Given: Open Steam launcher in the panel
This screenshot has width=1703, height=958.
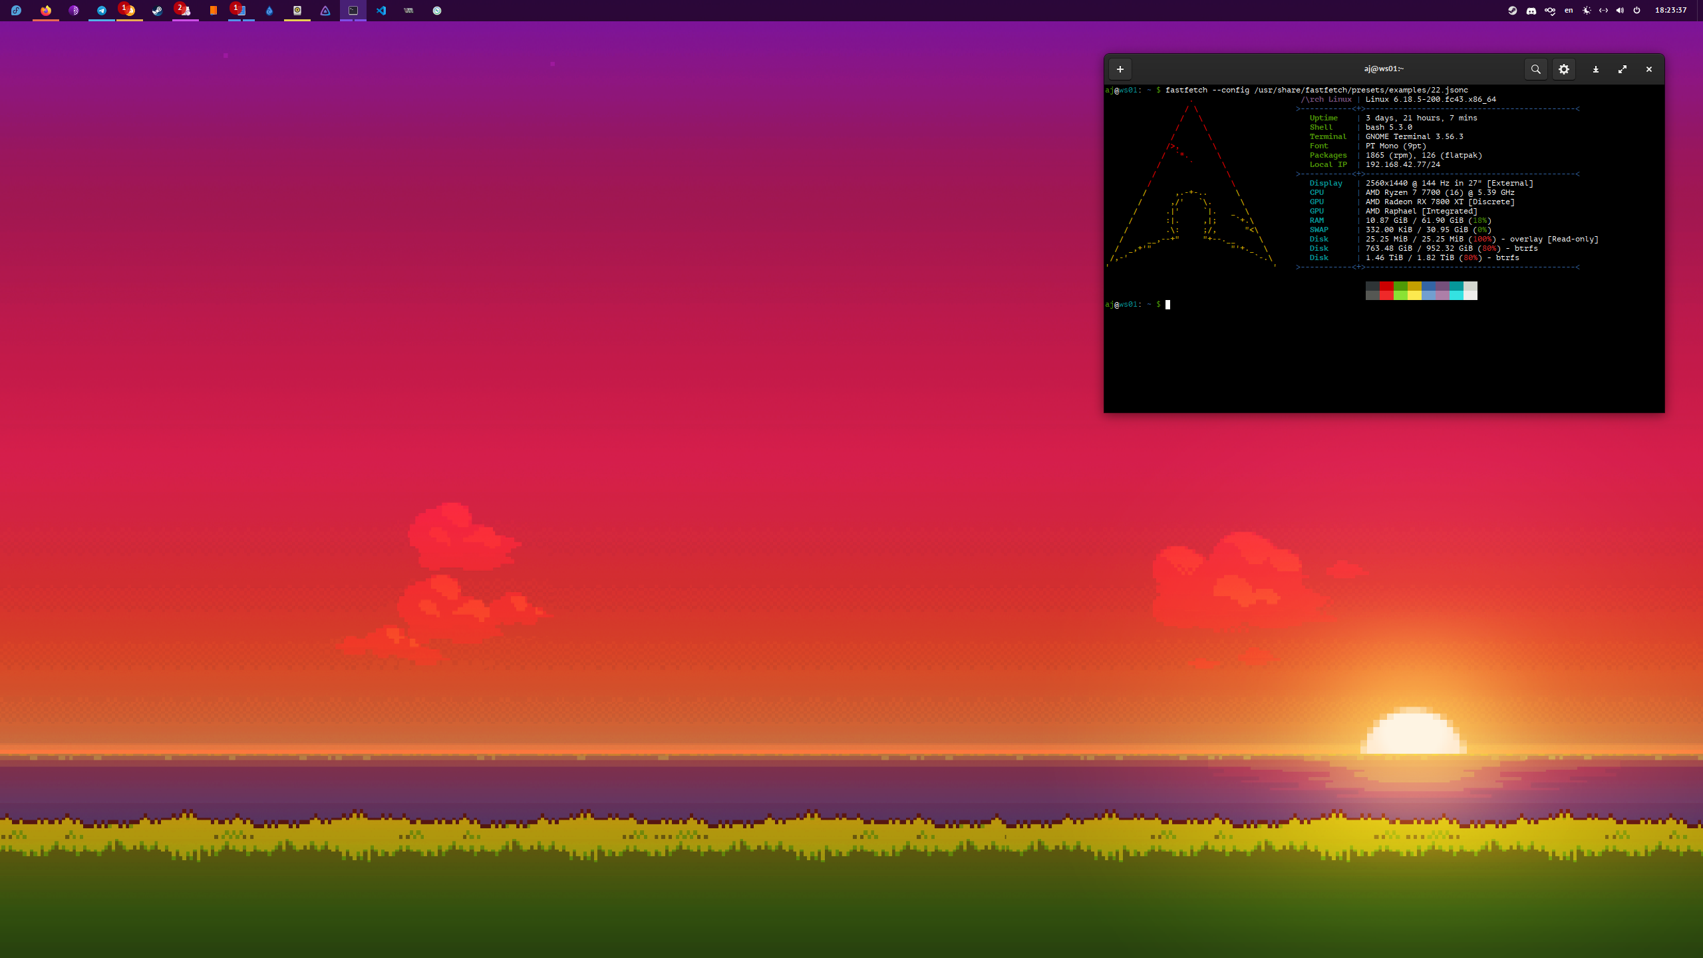Looking at the screenshot, I should pos(157,11).
